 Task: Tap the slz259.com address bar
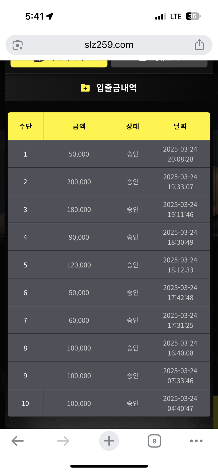[x=109, y=45]
